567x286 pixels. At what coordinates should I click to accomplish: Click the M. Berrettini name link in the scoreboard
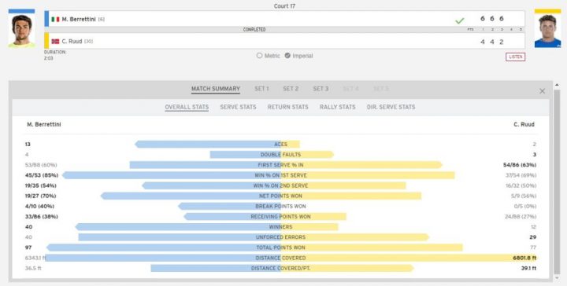tap(79, 20)
